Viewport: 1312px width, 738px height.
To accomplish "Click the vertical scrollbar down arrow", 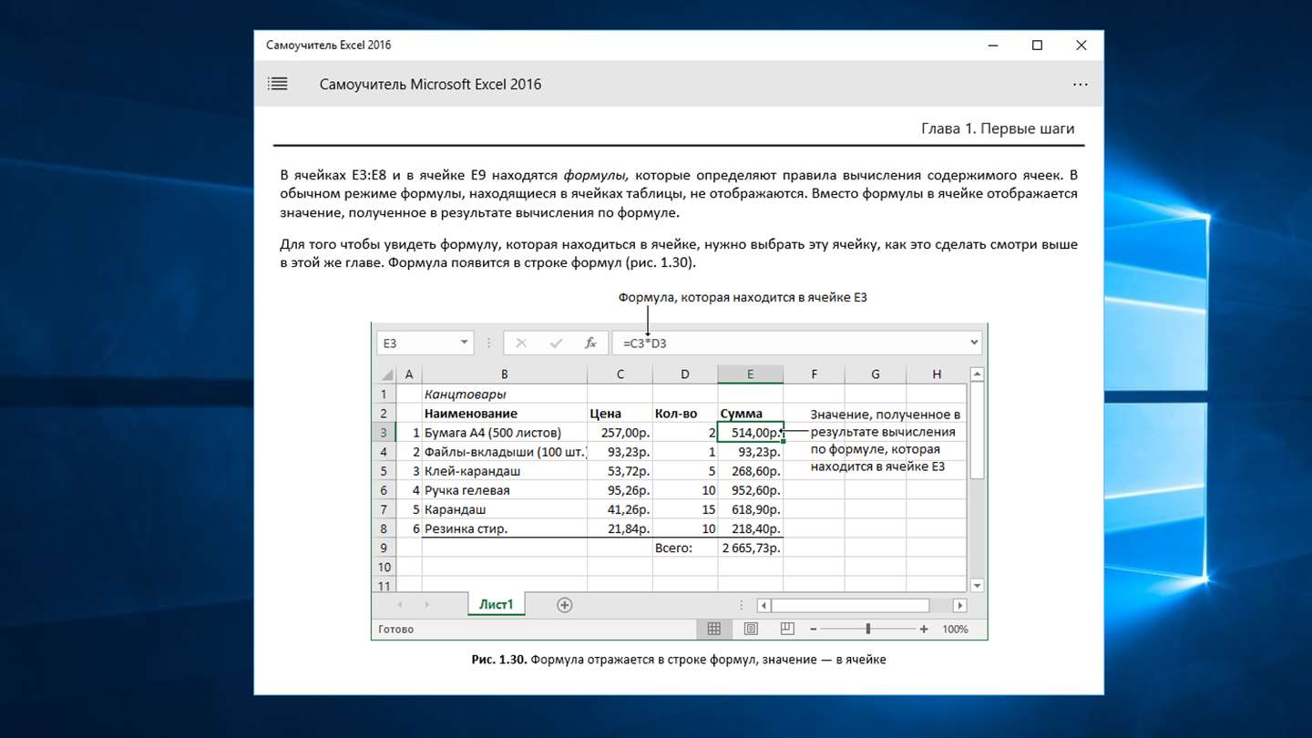I will pyautogui.click(x=977, y=586).
